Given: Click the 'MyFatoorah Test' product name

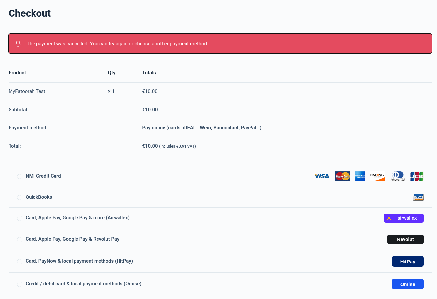Looking at the screenshot, I should [x=27, y=91].
